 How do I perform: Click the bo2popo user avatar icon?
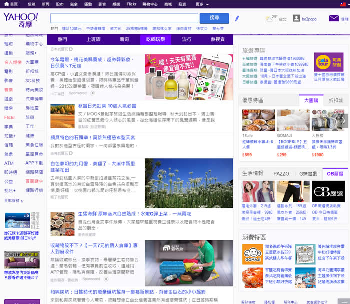[x=296, y=18]
